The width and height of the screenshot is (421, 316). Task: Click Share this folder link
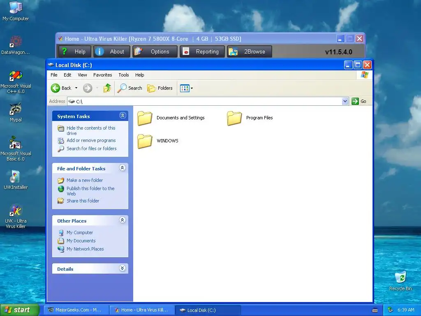pyautogui.click(x=83, y=201)
